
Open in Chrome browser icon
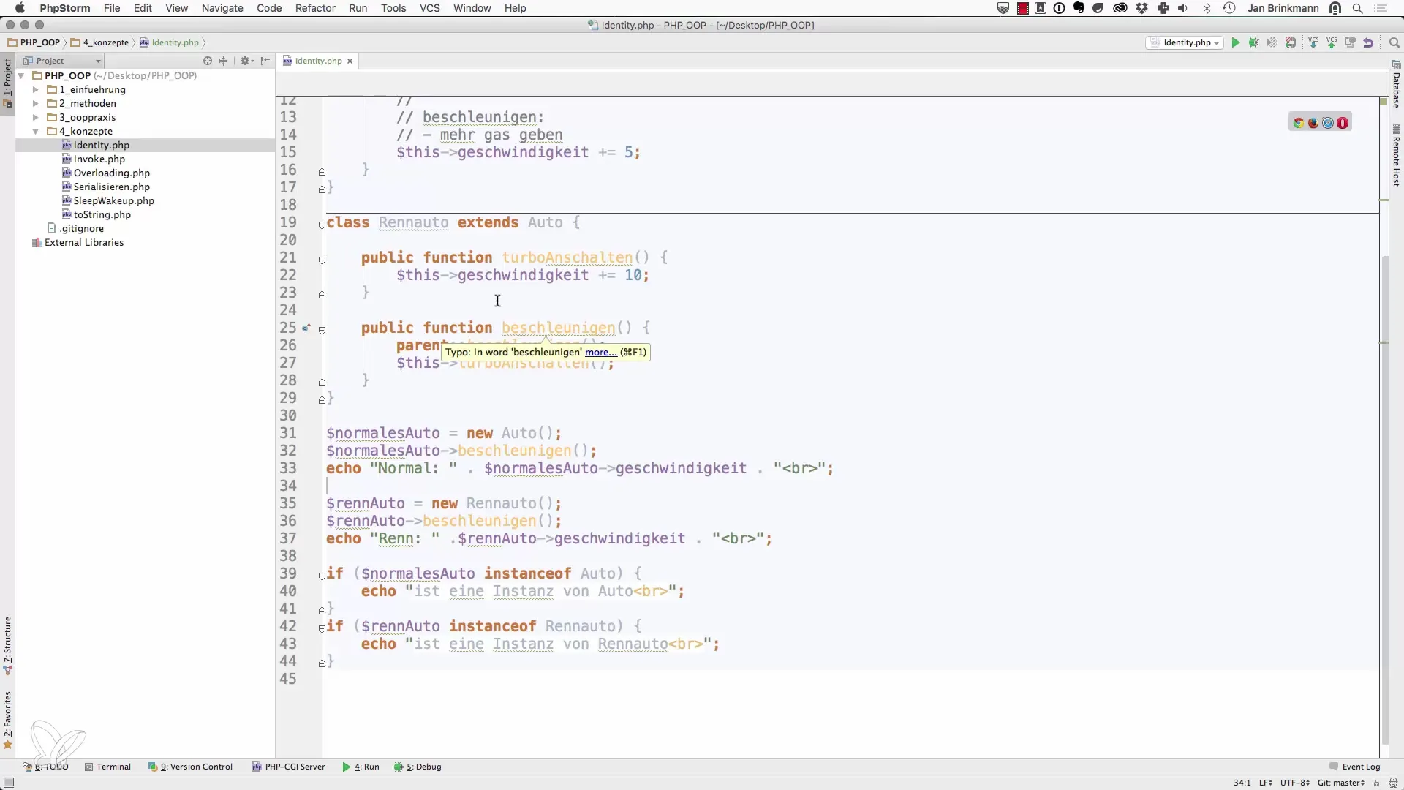(1299, 123)
